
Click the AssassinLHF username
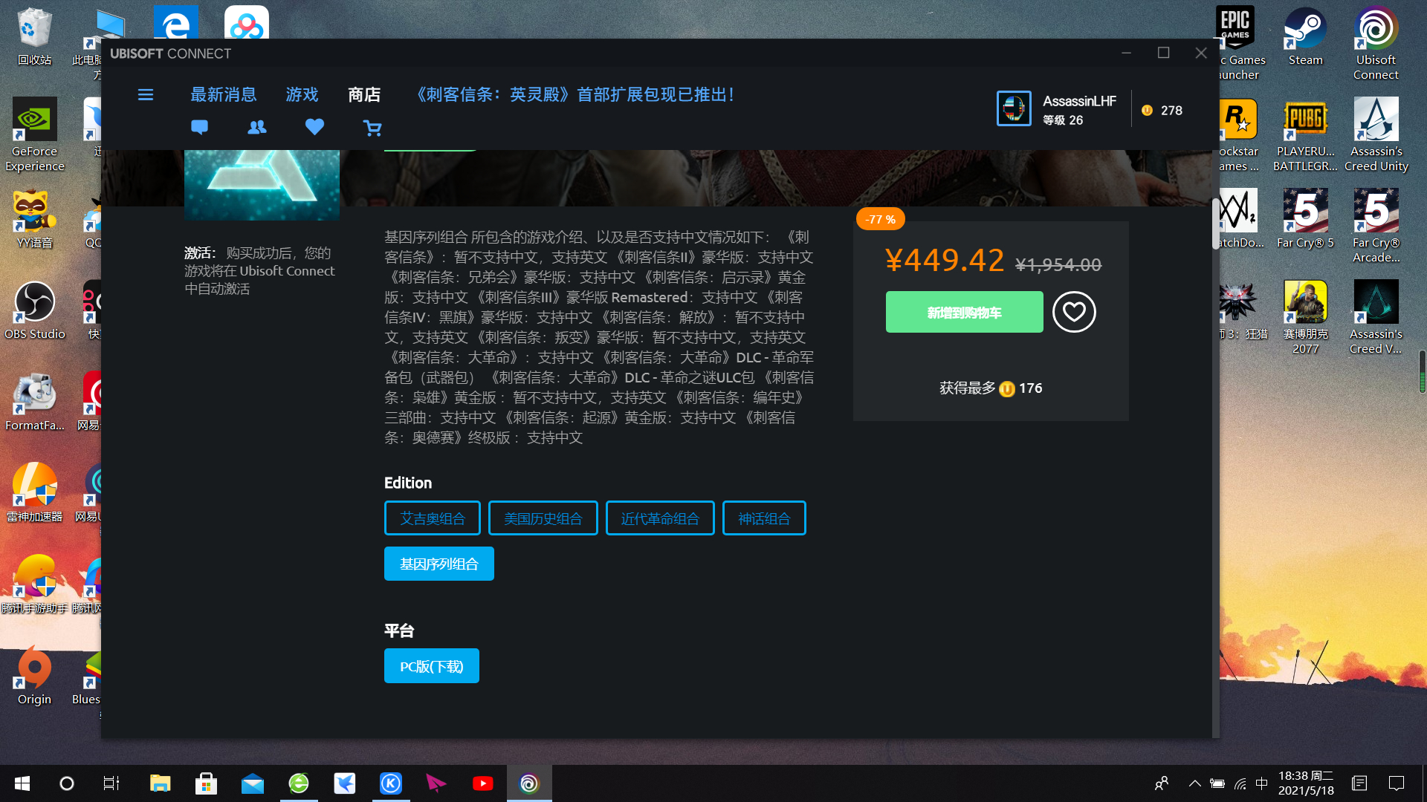tap(1079, 101)
